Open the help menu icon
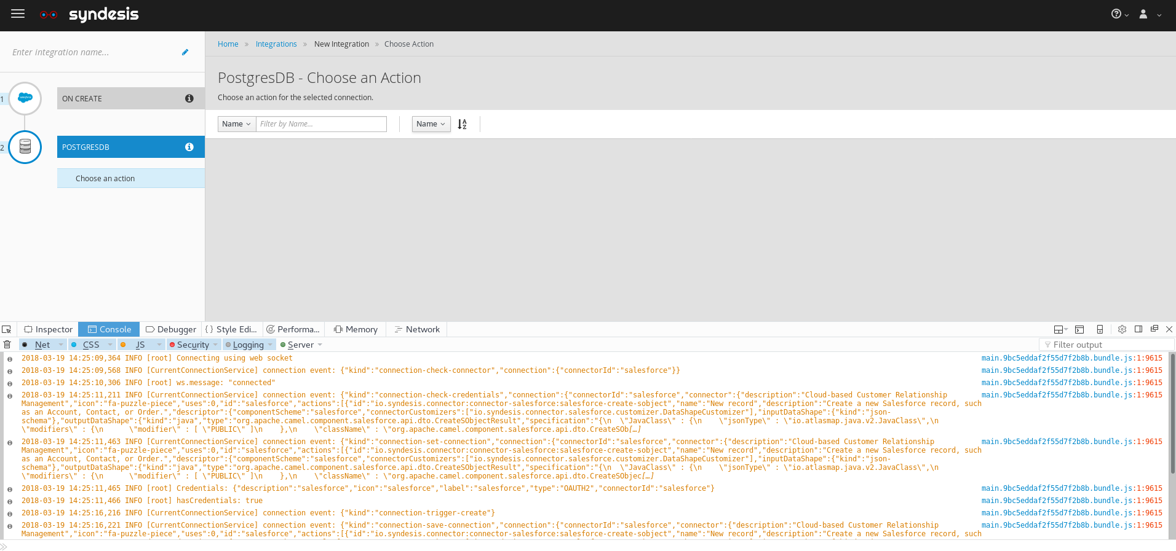The height and width of the screenshot is (551, 1176). pyautogui.click(x=1119, y=14)
